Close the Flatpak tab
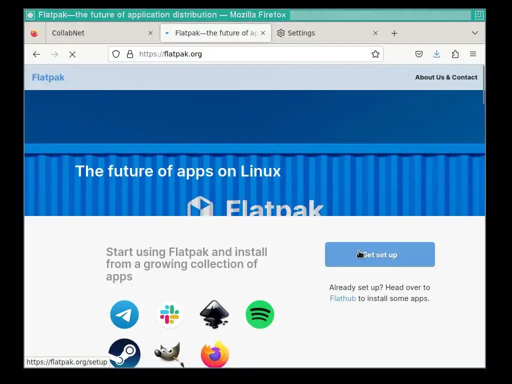The image size is (512, 384). click(263, 33)
